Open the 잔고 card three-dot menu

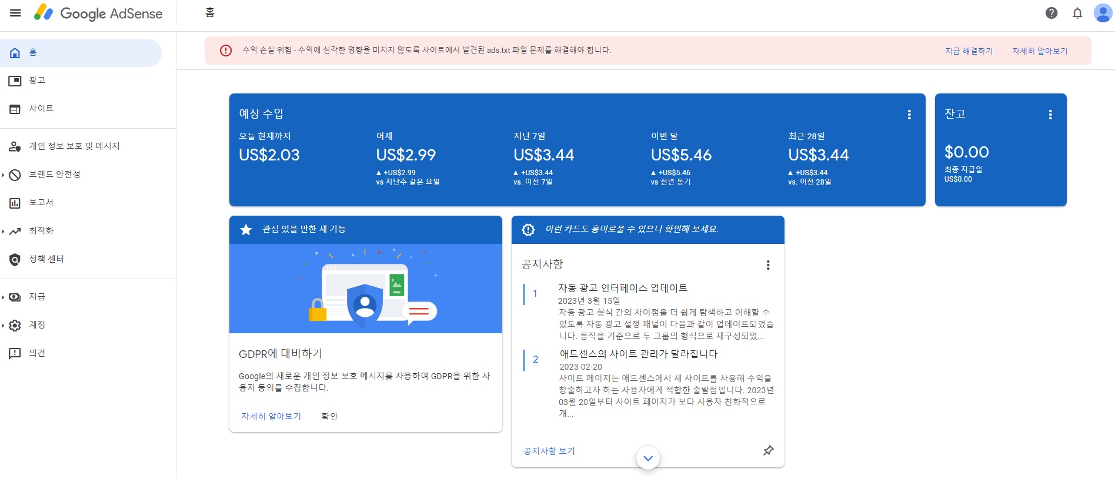[x=1050, y=115]
